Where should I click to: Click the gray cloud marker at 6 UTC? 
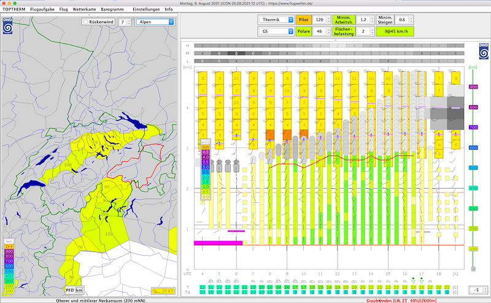pos(236,166)
